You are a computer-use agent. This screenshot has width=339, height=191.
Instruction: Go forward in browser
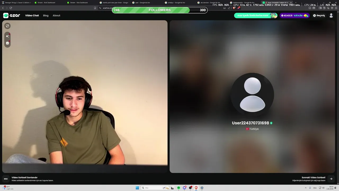pos(7,8)
